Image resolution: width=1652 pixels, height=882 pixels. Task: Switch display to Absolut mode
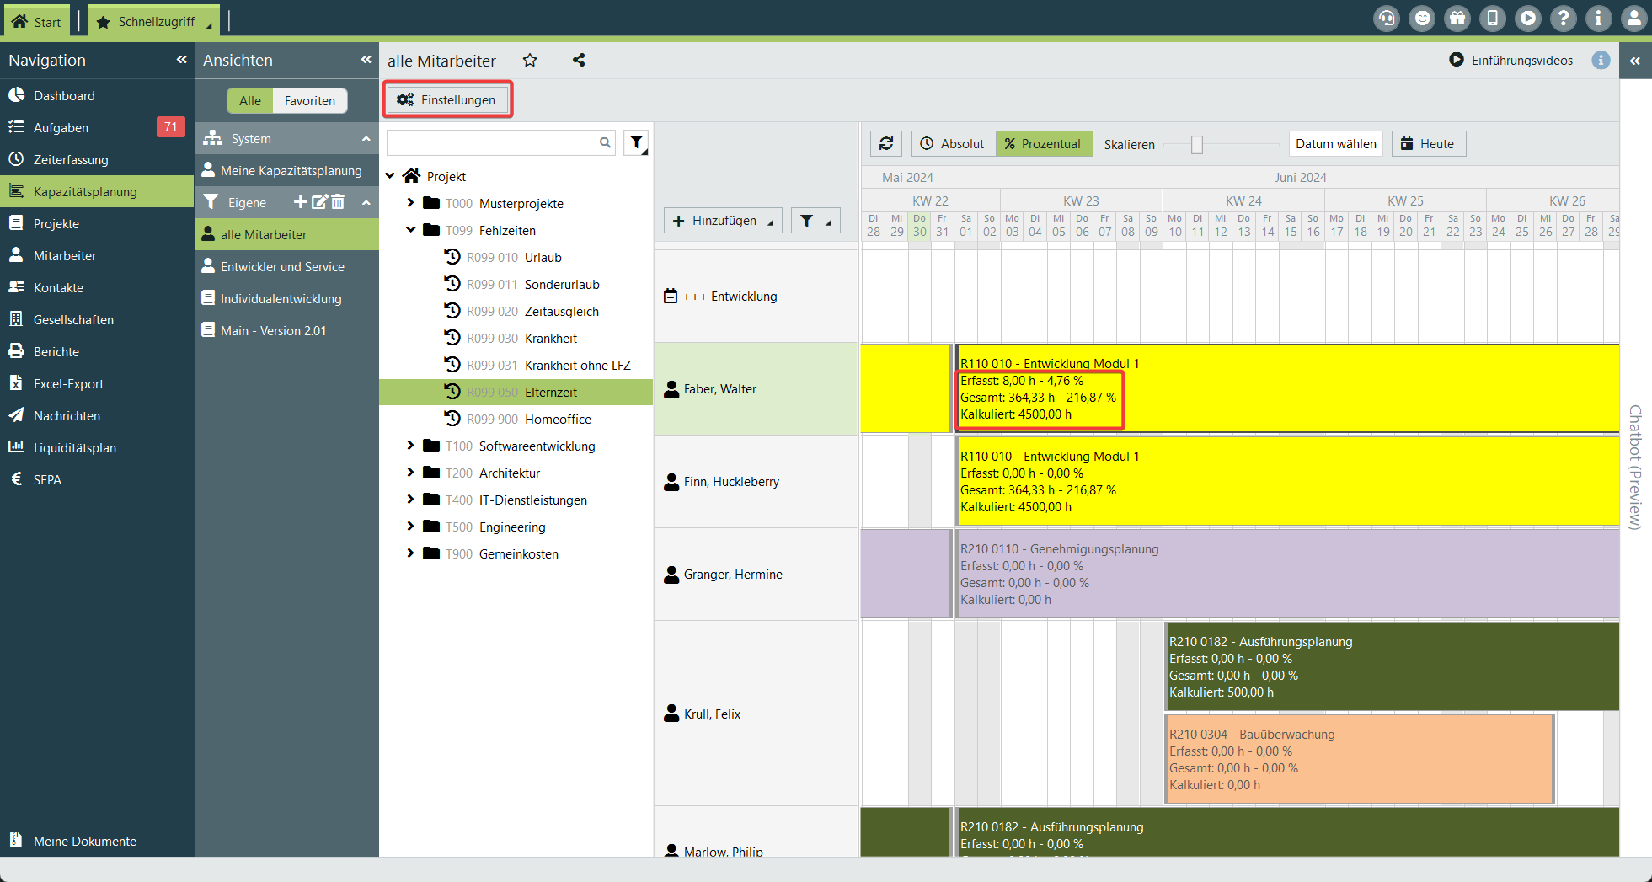click(953, 144)
